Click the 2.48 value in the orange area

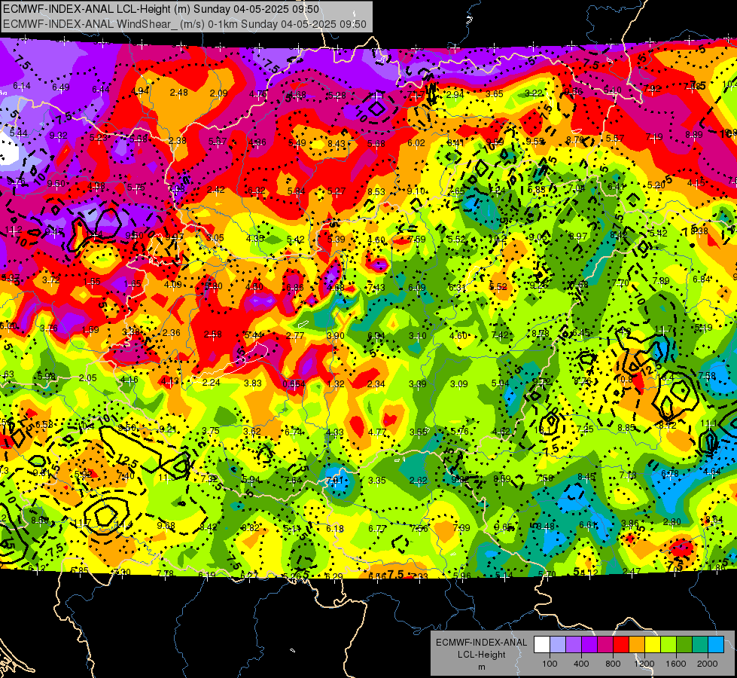179,93
